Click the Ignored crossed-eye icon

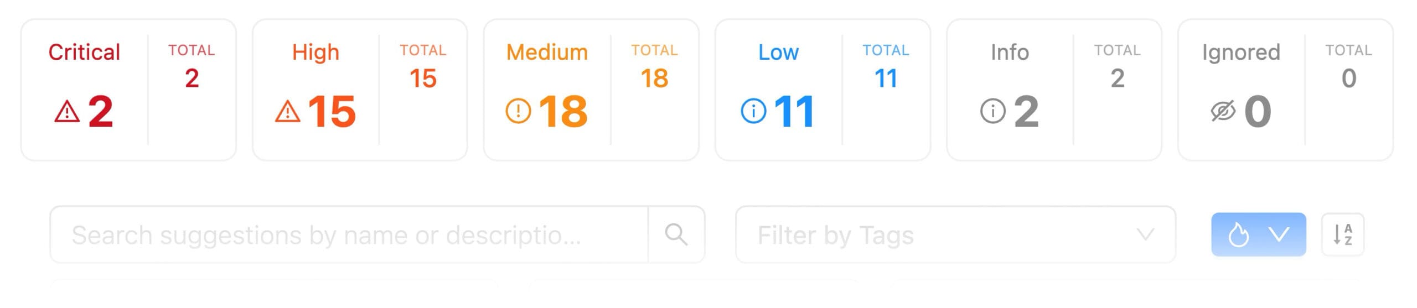1223,111
